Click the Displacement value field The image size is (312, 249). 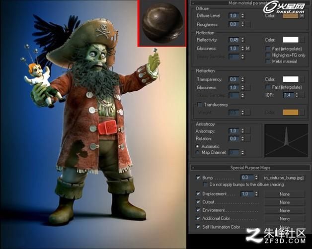pyautogui.click(x=247, y=194)
